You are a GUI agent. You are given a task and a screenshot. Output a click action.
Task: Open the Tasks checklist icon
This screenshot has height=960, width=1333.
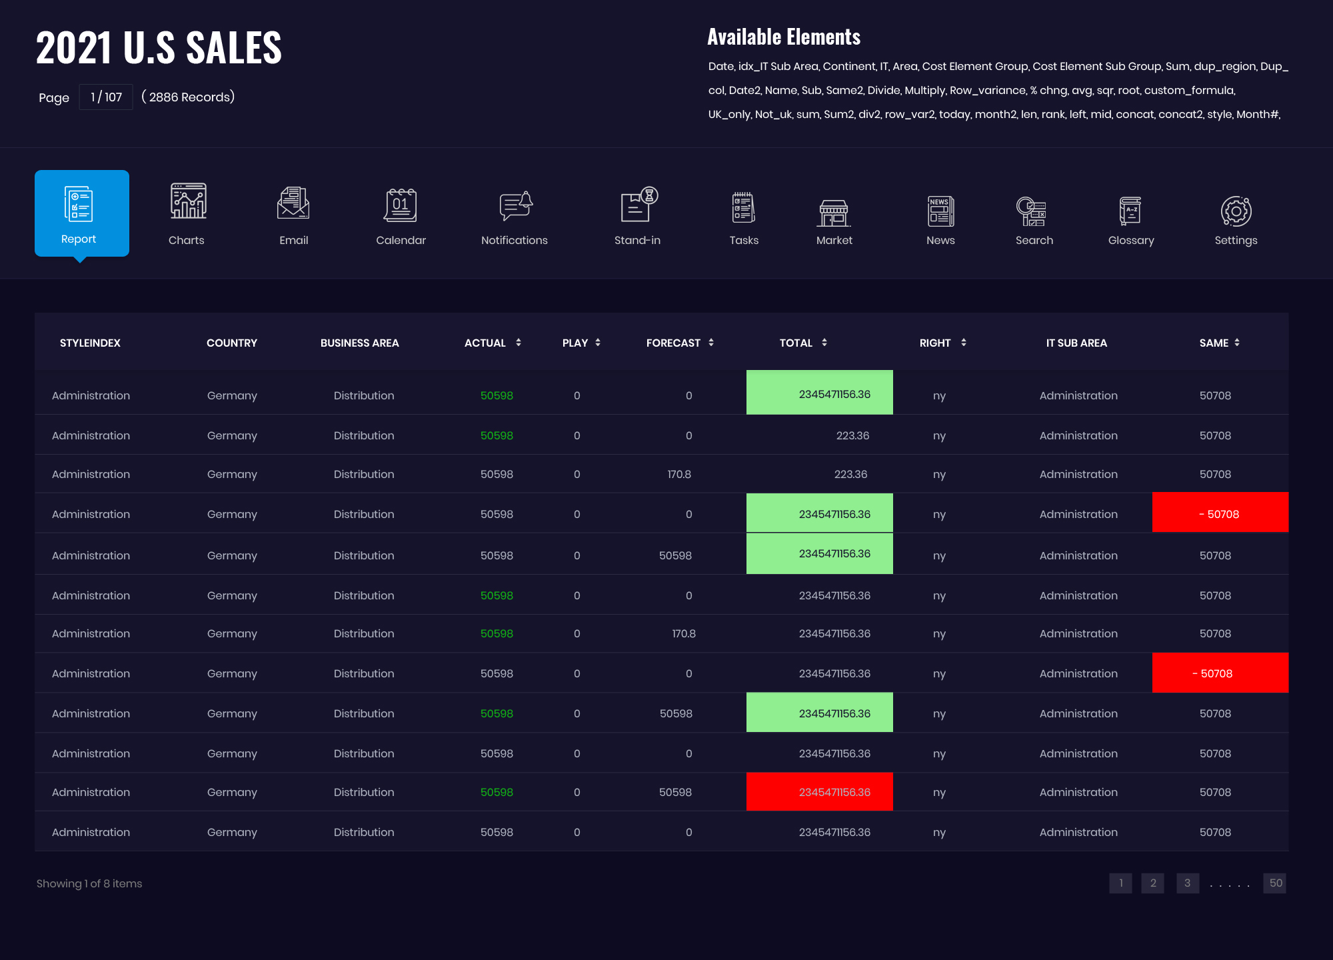(x=743, y=208)
